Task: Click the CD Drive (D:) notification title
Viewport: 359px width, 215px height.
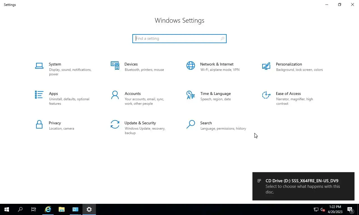Action: pos(302,181)
